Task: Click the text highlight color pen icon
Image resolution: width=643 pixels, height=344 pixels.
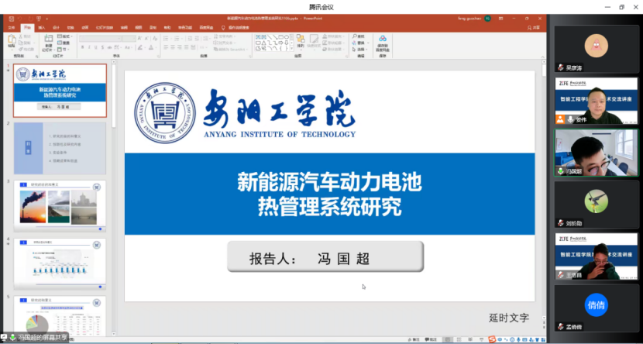Action: [x=140, y=47]
